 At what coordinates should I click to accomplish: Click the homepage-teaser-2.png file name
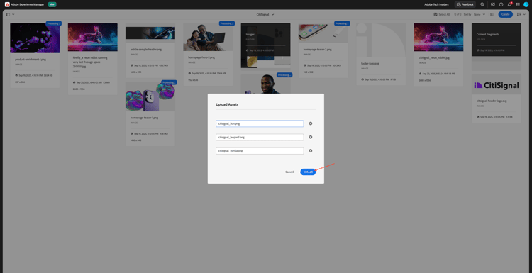click(x=317, y=49)
